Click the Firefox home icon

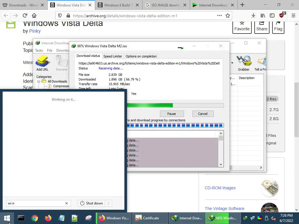[x=34, y=15]
